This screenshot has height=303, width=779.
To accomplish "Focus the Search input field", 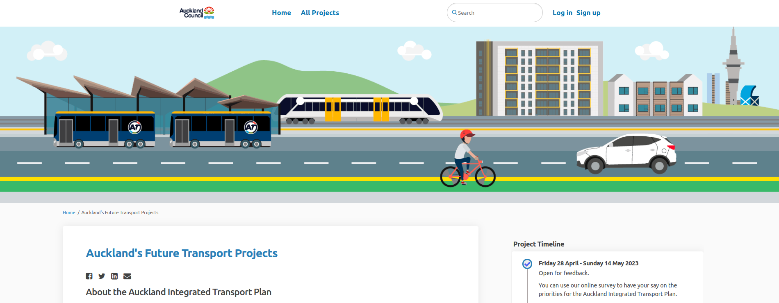I will point(498,13).
